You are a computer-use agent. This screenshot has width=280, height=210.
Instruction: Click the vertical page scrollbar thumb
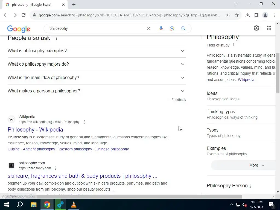[278, 73]
